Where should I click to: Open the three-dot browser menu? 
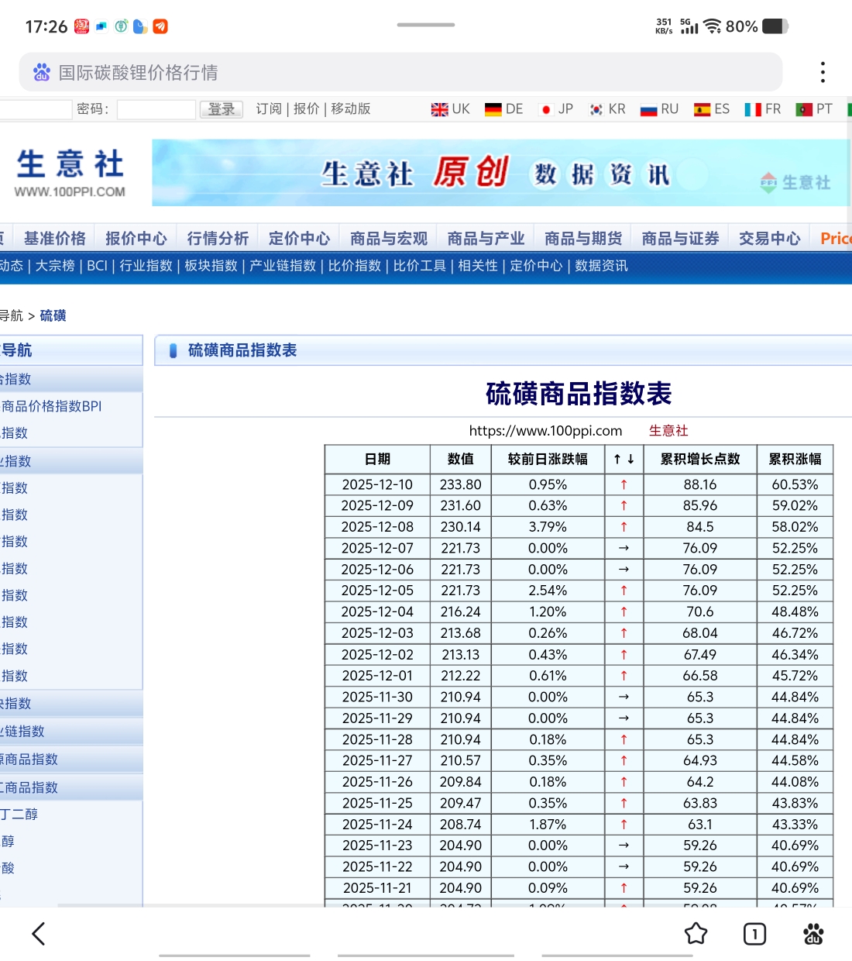click(823, 72)
